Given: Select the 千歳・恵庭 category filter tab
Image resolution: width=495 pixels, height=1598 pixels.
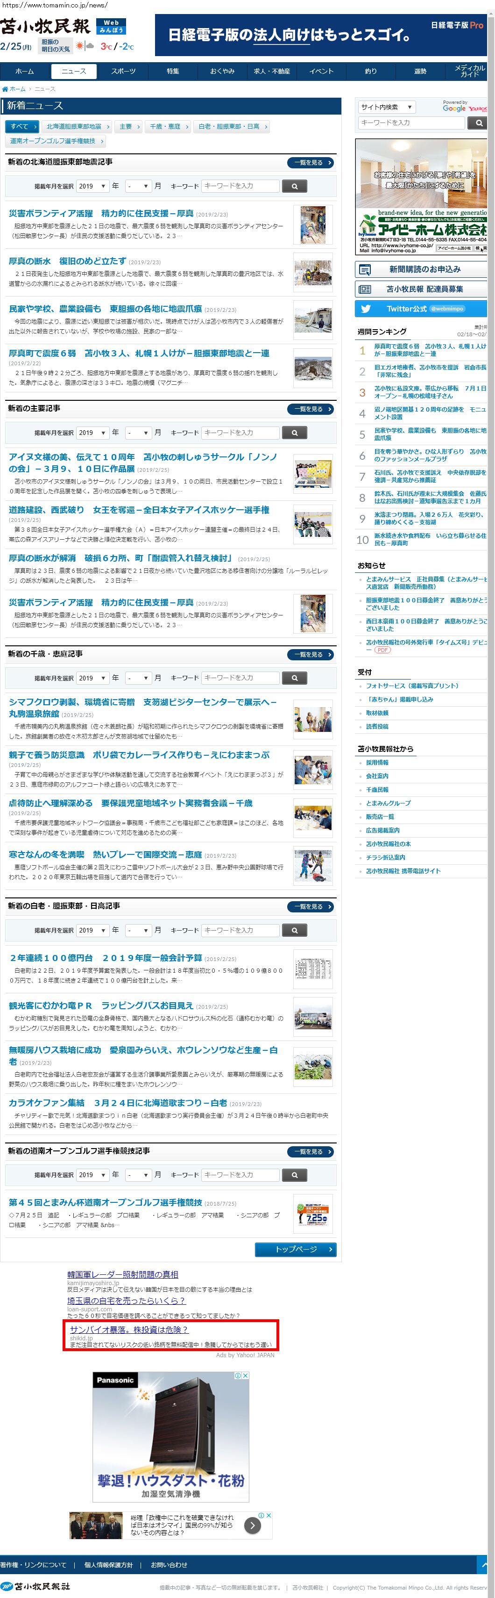Looking at the screenshot, I should (167, 127).
